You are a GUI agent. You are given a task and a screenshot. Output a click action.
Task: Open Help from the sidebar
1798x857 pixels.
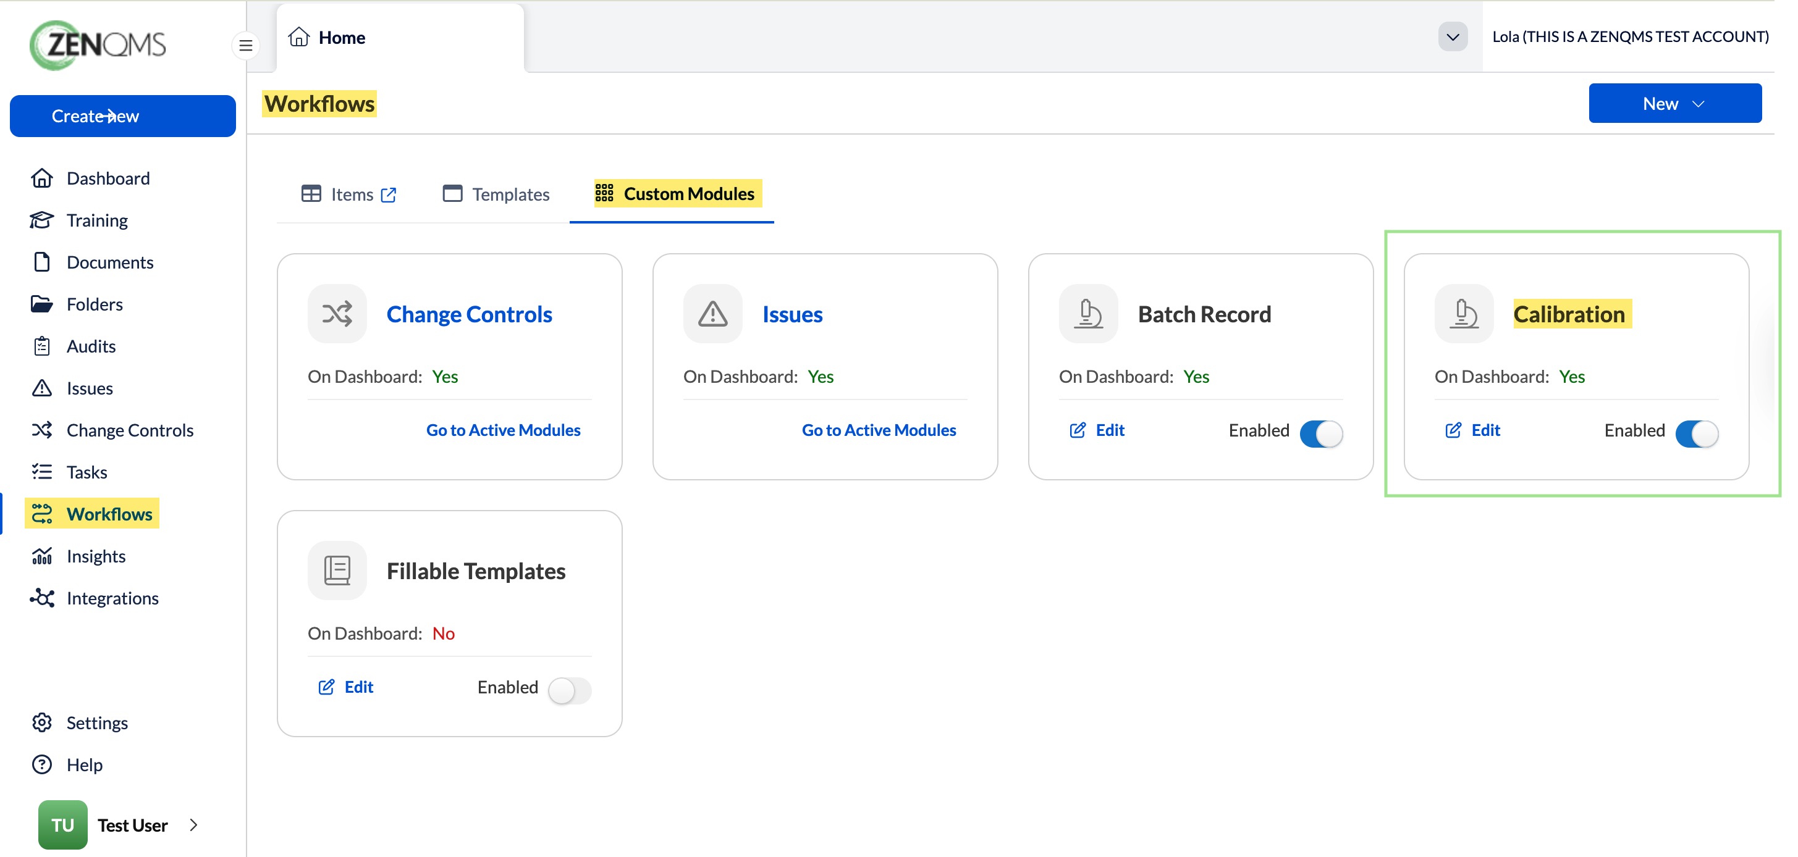[x=85, y=764]
